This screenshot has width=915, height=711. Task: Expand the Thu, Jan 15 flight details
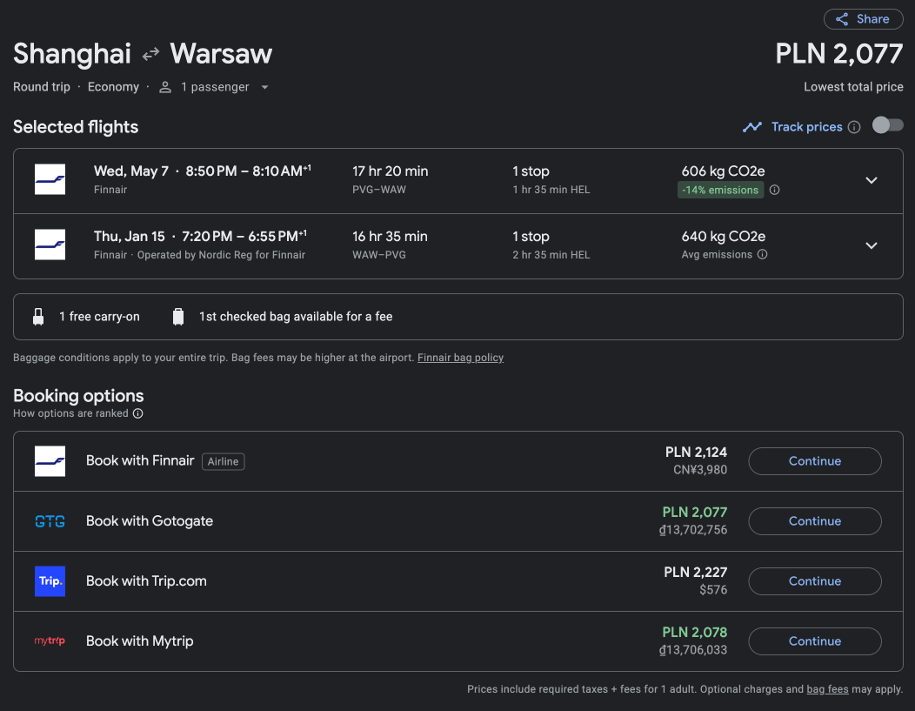[x=872, y=245]
